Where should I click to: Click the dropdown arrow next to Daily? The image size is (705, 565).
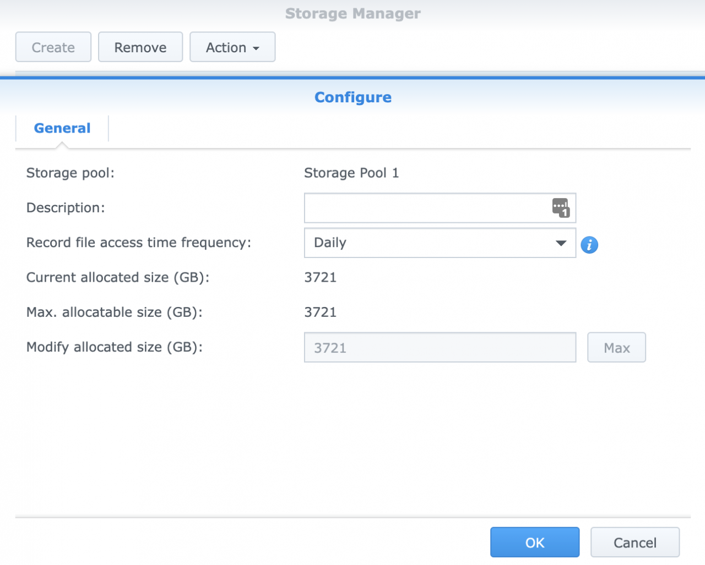561,243
